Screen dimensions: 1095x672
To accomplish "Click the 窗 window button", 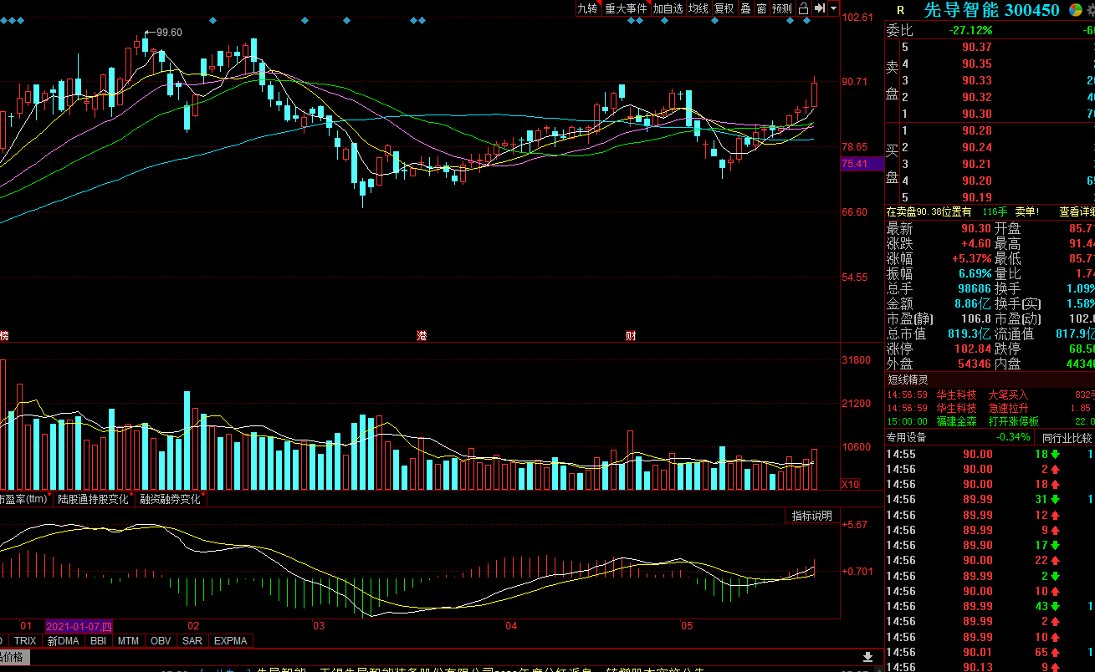I will [761, 8].
